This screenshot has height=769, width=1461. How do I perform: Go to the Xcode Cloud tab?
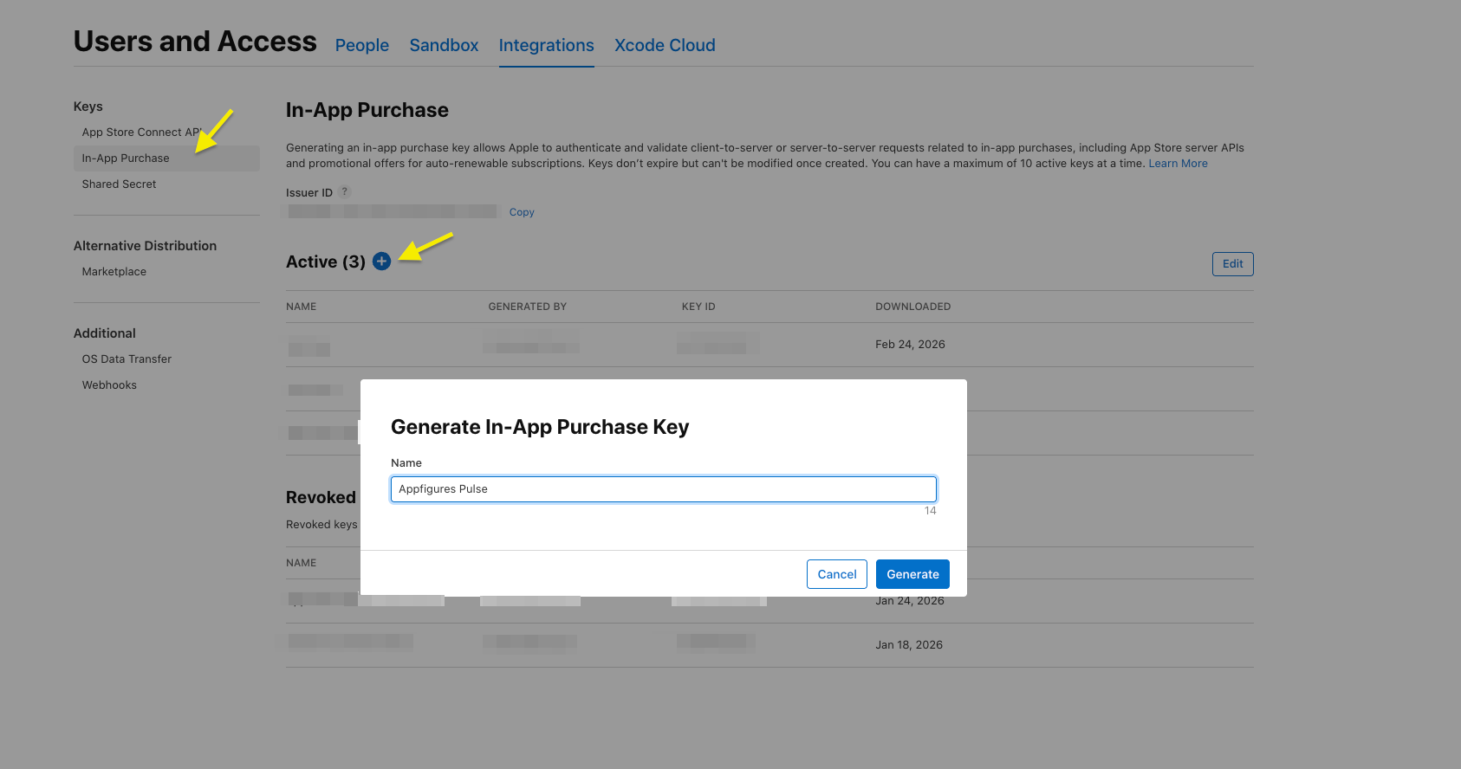point(665,45)
